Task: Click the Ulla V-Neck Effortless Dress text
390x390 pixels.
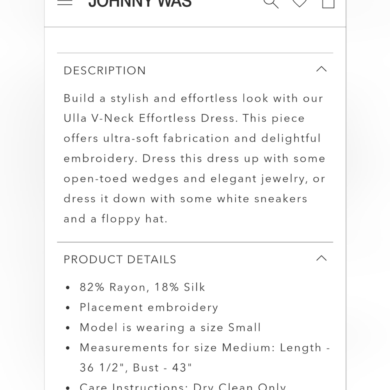Action: coord(149,118)
